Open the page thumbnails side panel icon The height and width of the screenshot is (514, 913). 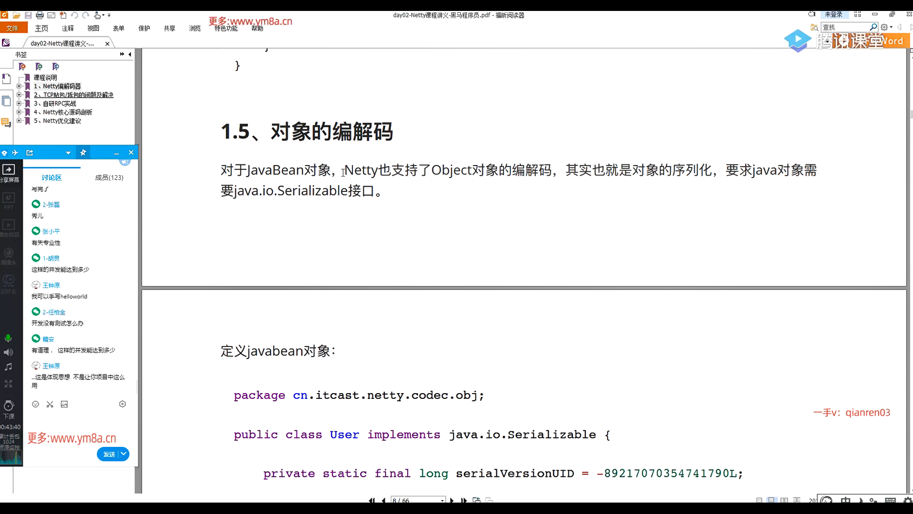[6, 101]
